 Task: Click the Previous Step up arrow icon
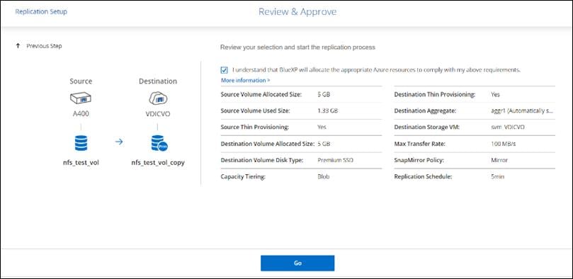[18, 46]
